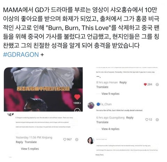167x162 pixels.
Task: Like the Fa_Chan comment with 12 likes
Action: (x=147, y=119)
